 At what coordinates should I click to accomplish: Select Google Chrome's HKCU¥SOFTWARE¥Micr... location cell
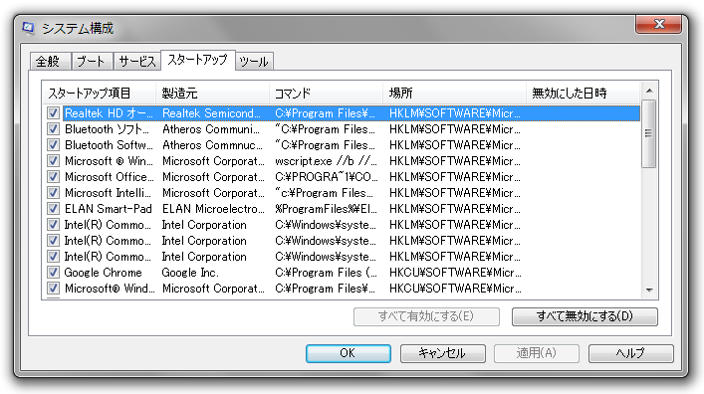(455, 273)
